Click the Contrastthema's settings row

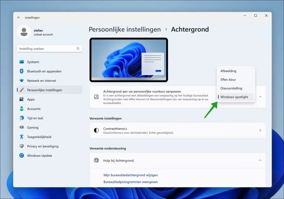178,130
